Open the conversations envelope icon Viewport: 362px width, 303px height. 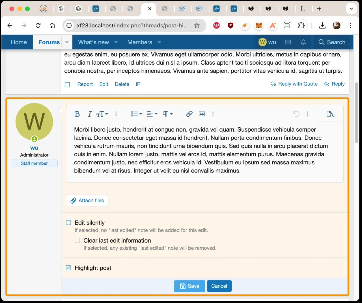[x=288, y=42]
